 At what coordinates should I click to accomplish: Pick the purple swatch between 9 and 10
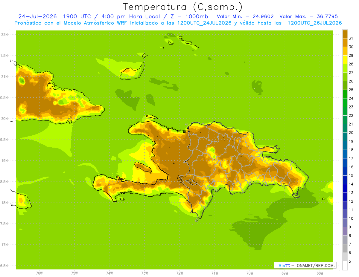click(x=345, y=223)
